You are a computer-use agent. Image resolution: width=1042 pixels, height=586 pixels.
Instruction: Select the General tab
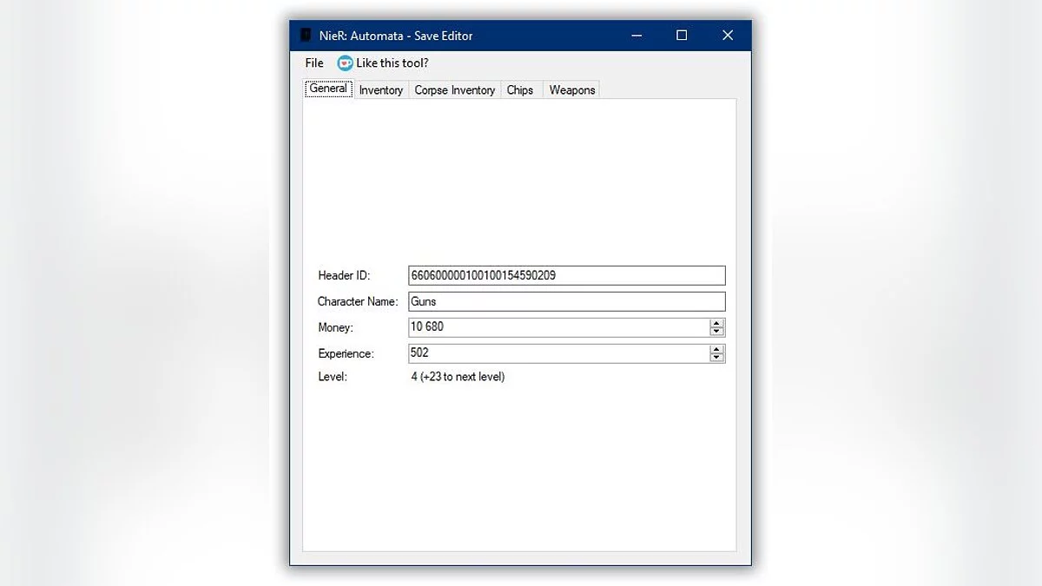pos(328,89)
